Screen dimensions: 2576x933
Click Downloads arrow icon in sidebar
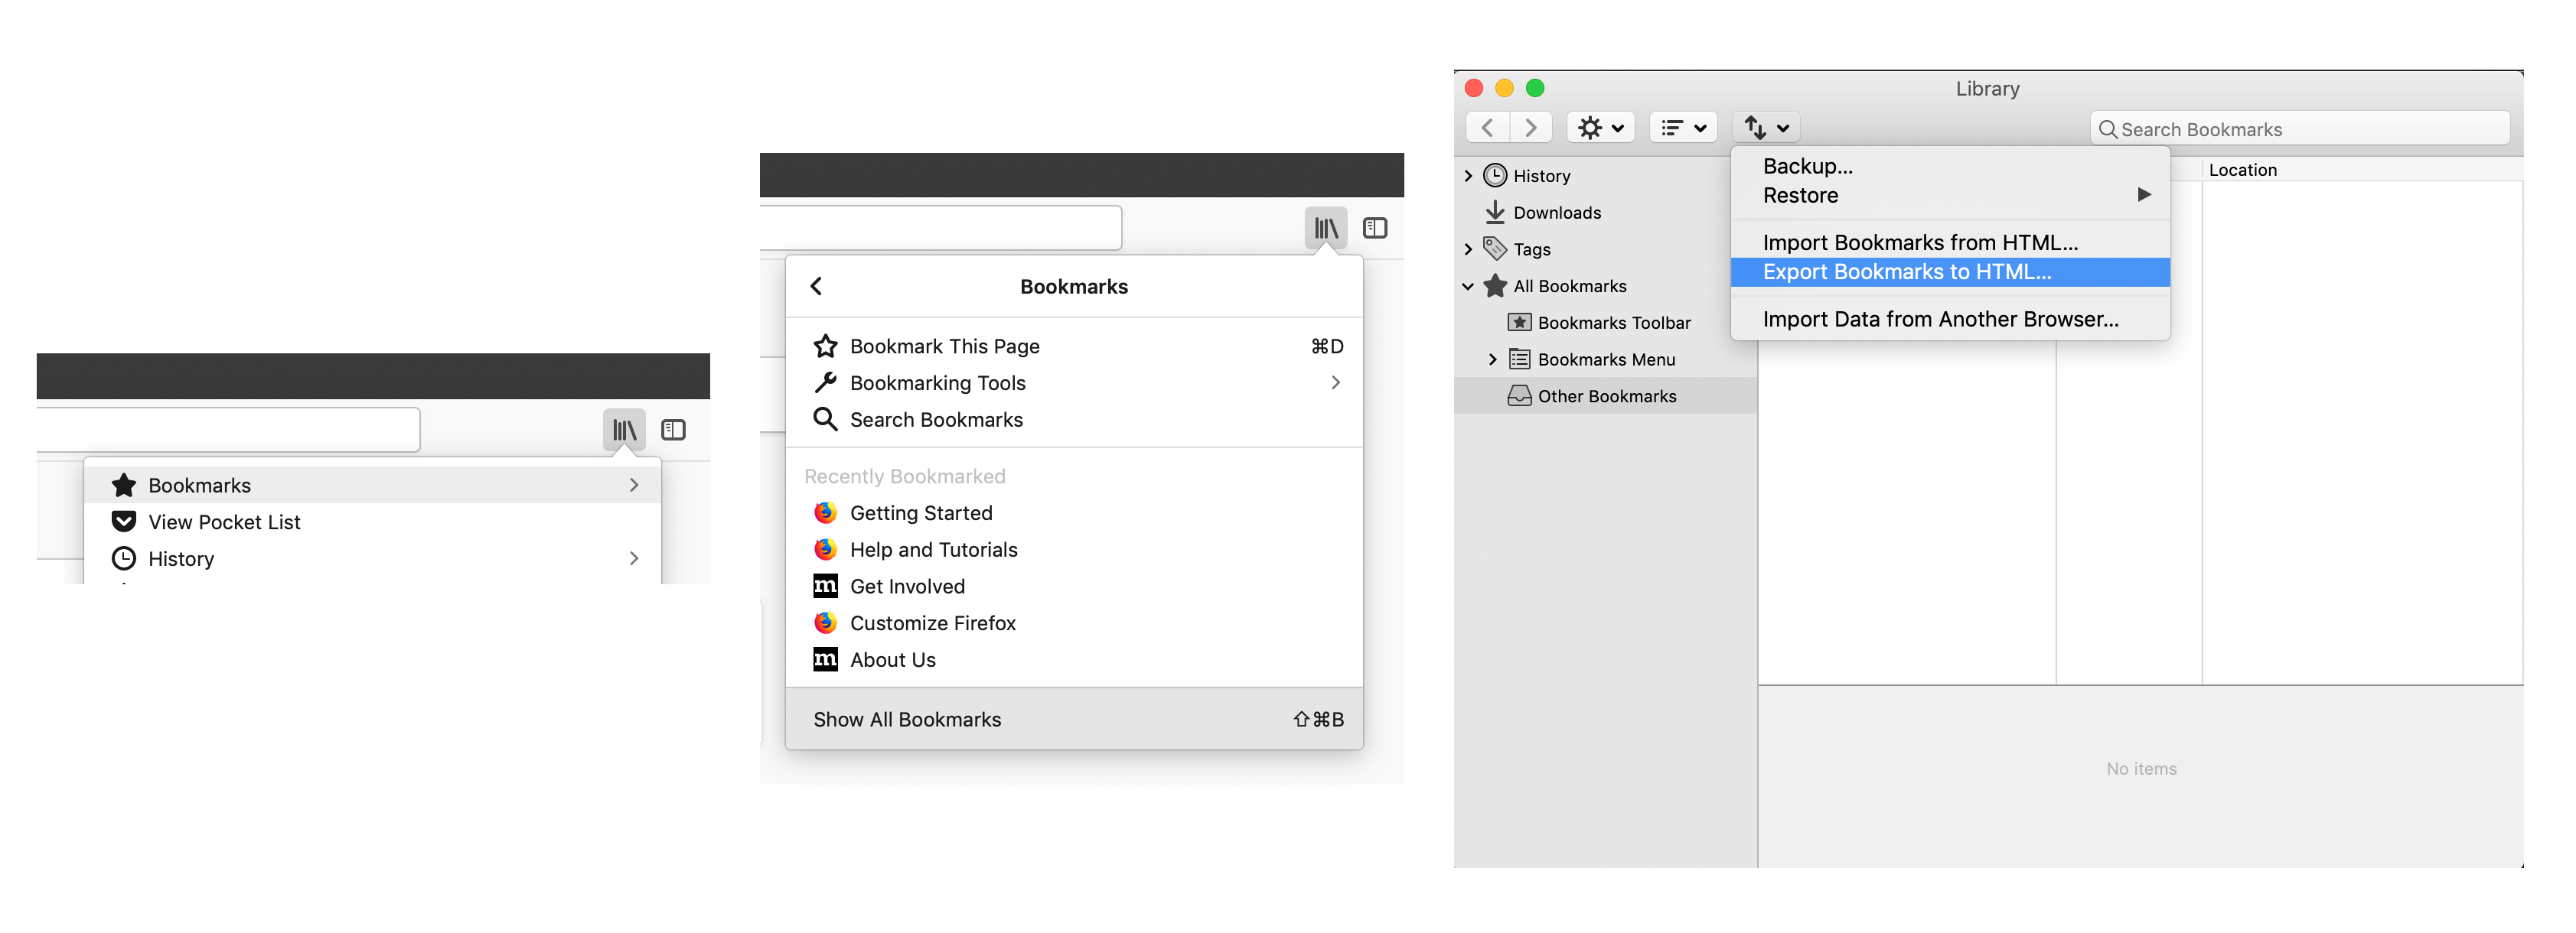tap(1495, 213)
